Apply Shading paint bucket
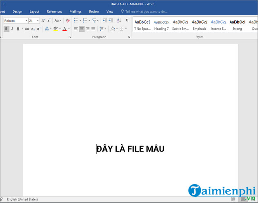Viewport: 258px width, 203px height. tap(113, 29)
